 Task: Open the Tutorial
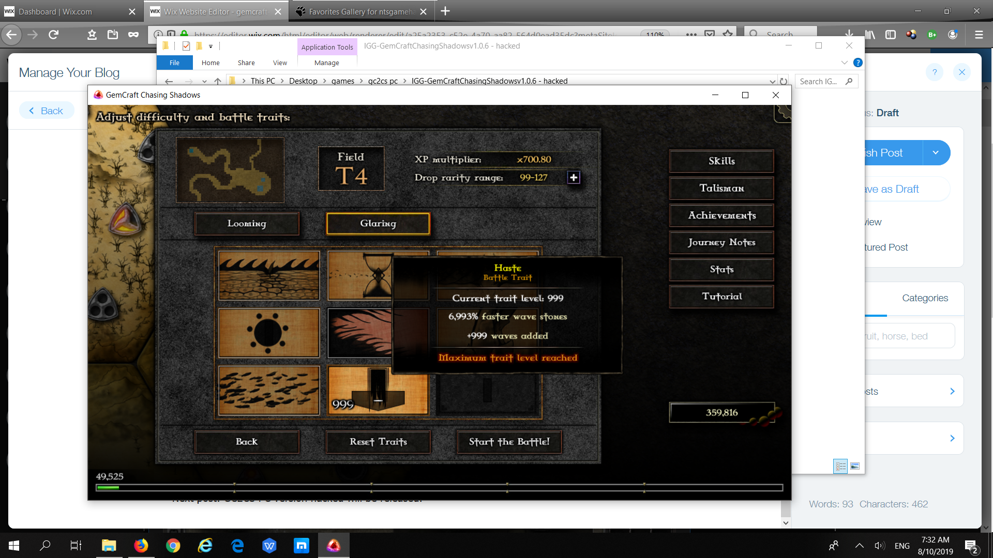click(x=721, y=297)
